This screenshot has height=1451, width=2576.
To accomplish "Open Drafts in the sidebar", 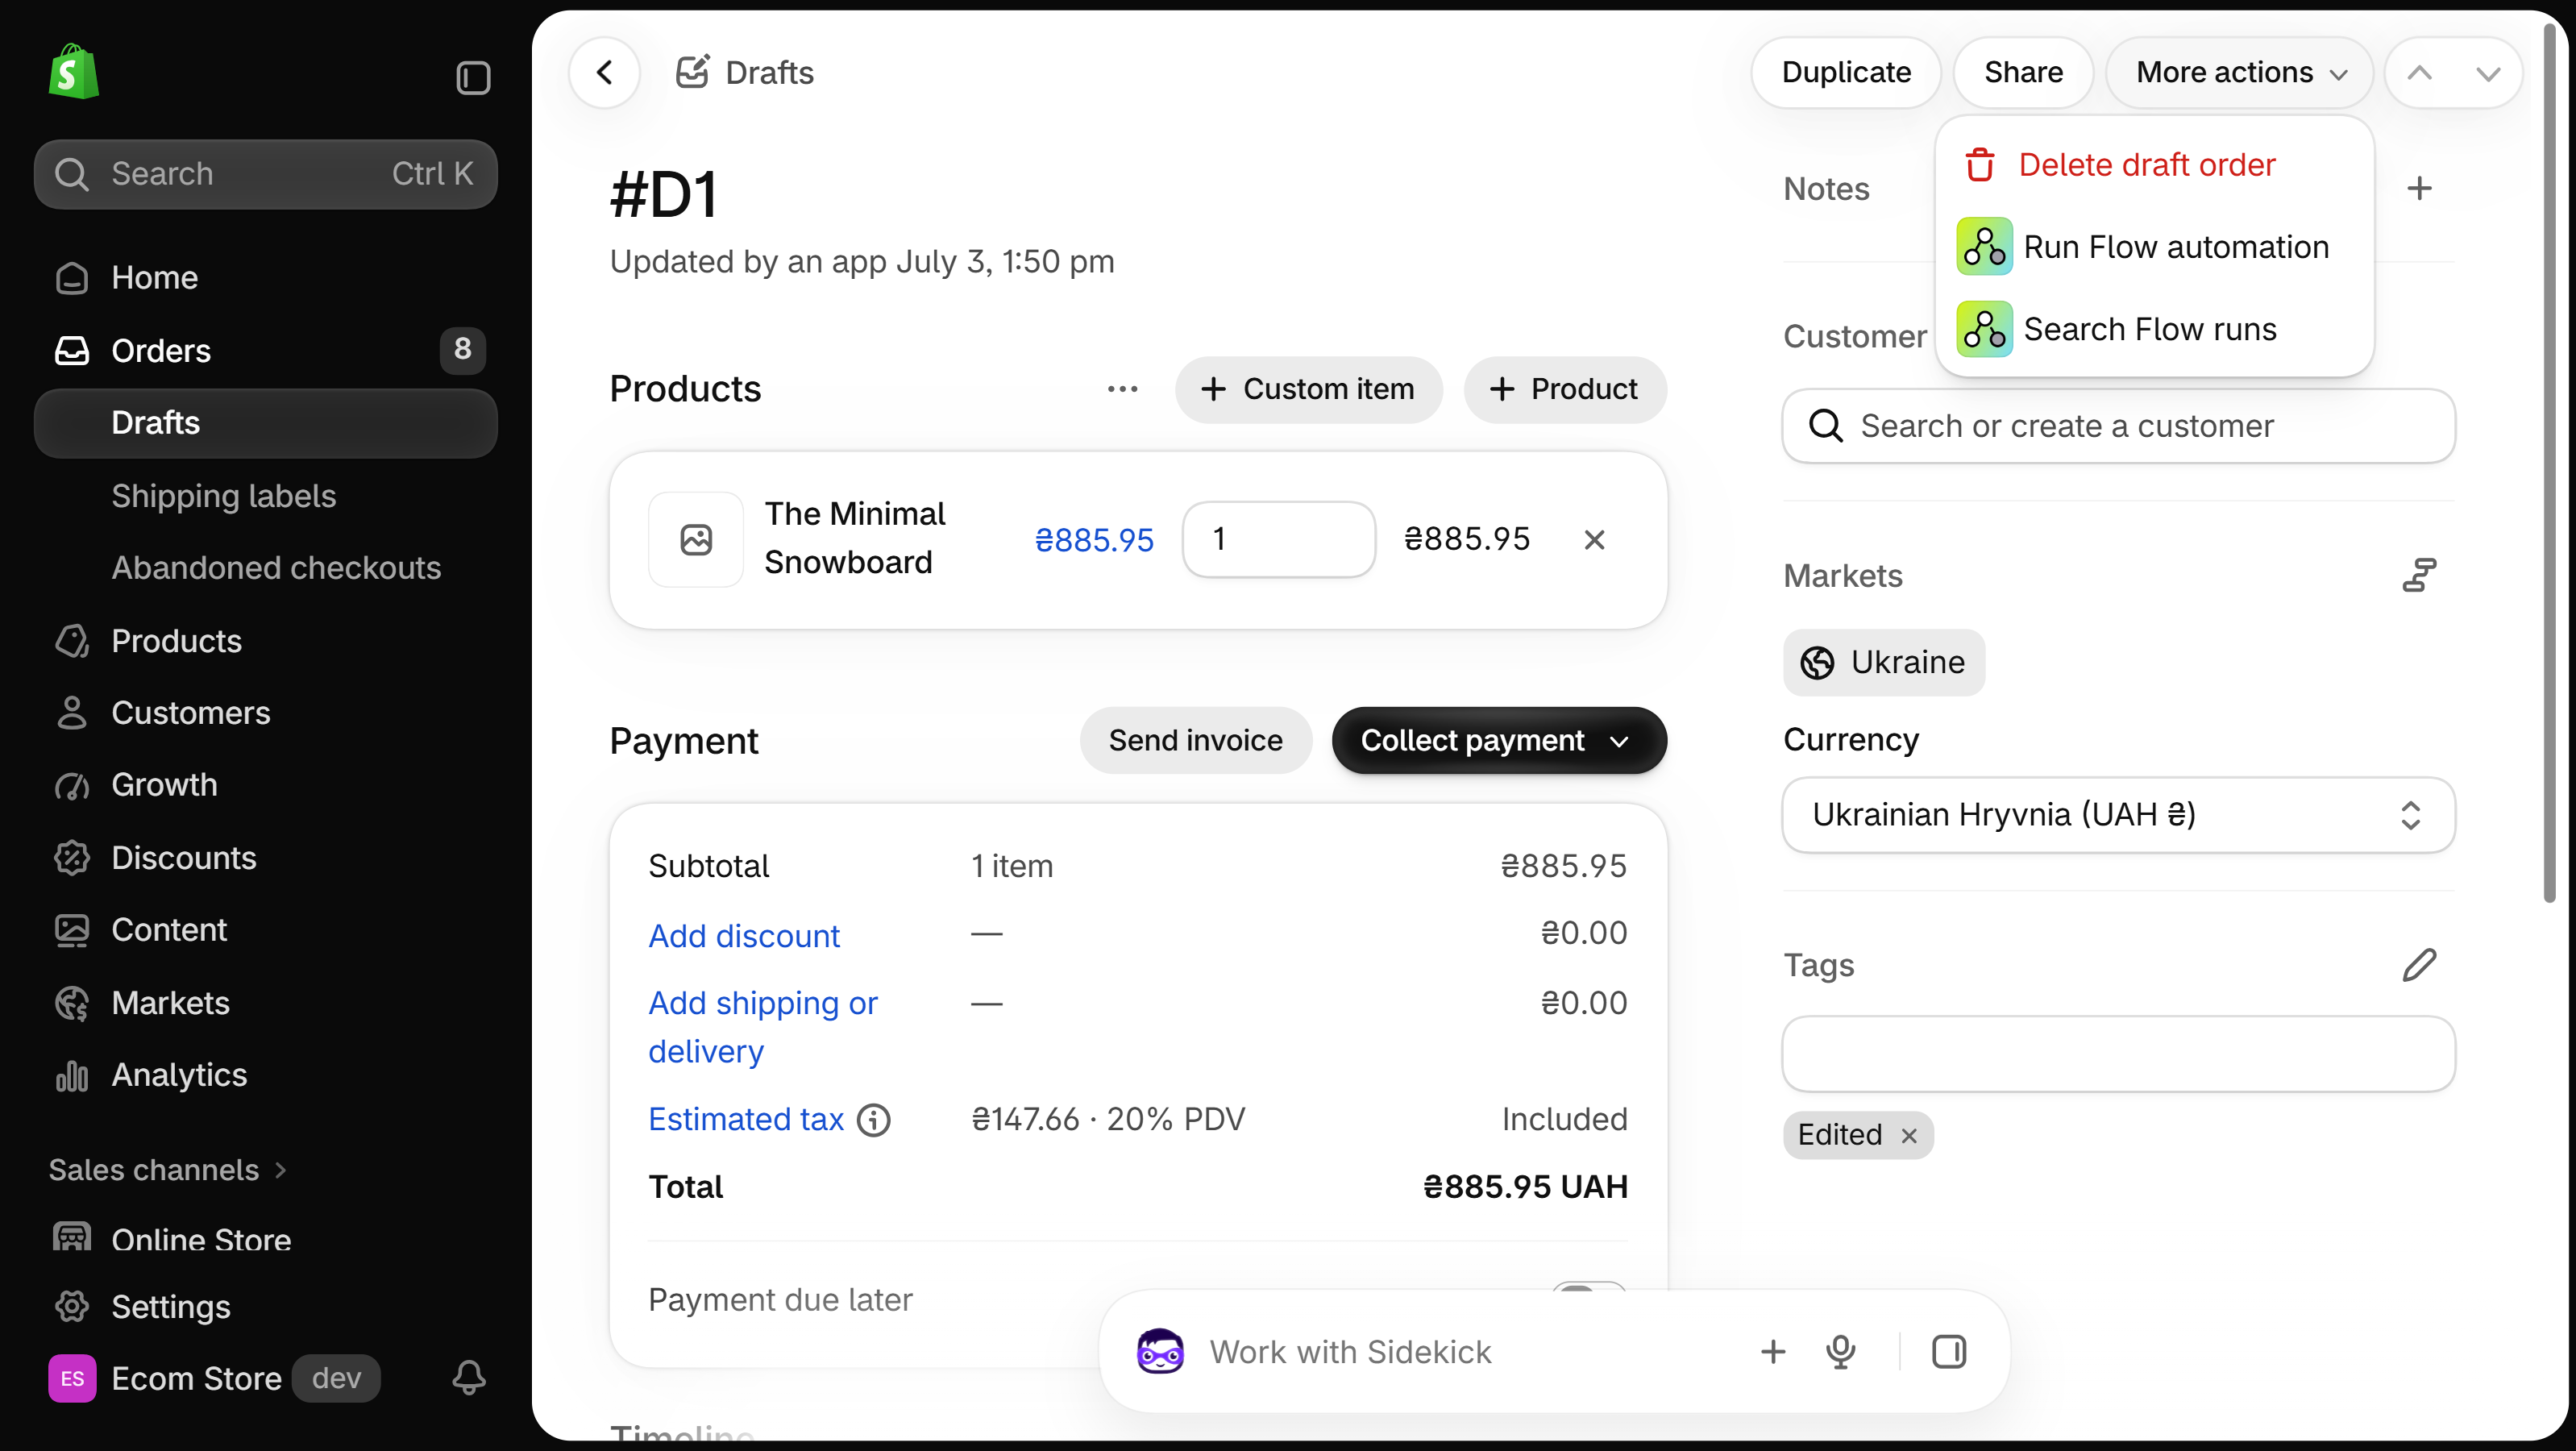I will [265, 423].
